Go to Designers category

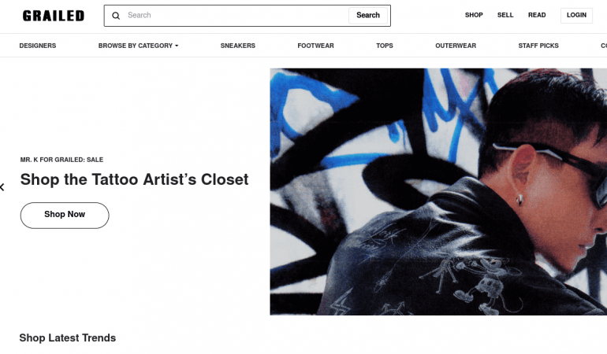tap(38, 46)
